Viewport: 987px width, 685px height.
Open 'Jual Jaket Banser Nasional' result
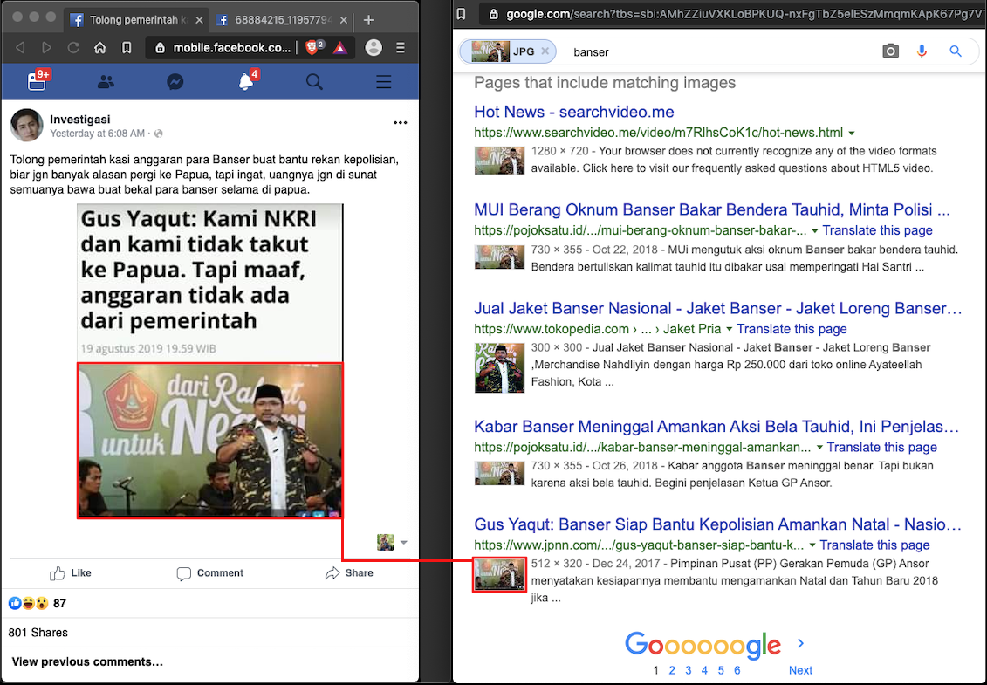click(717, 309)
